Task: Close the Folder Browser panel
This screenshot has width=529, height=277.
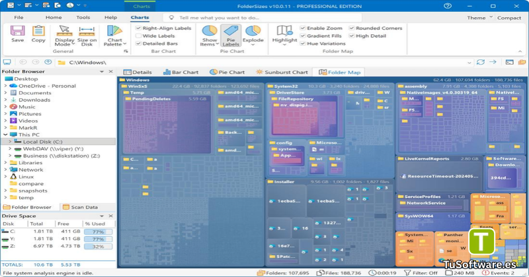Action: [x=110, y=71]
